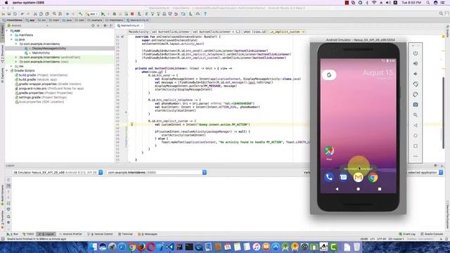Collapse the Gradle Scripts node
The image size is (450, 253).
(x=7, y=70)
